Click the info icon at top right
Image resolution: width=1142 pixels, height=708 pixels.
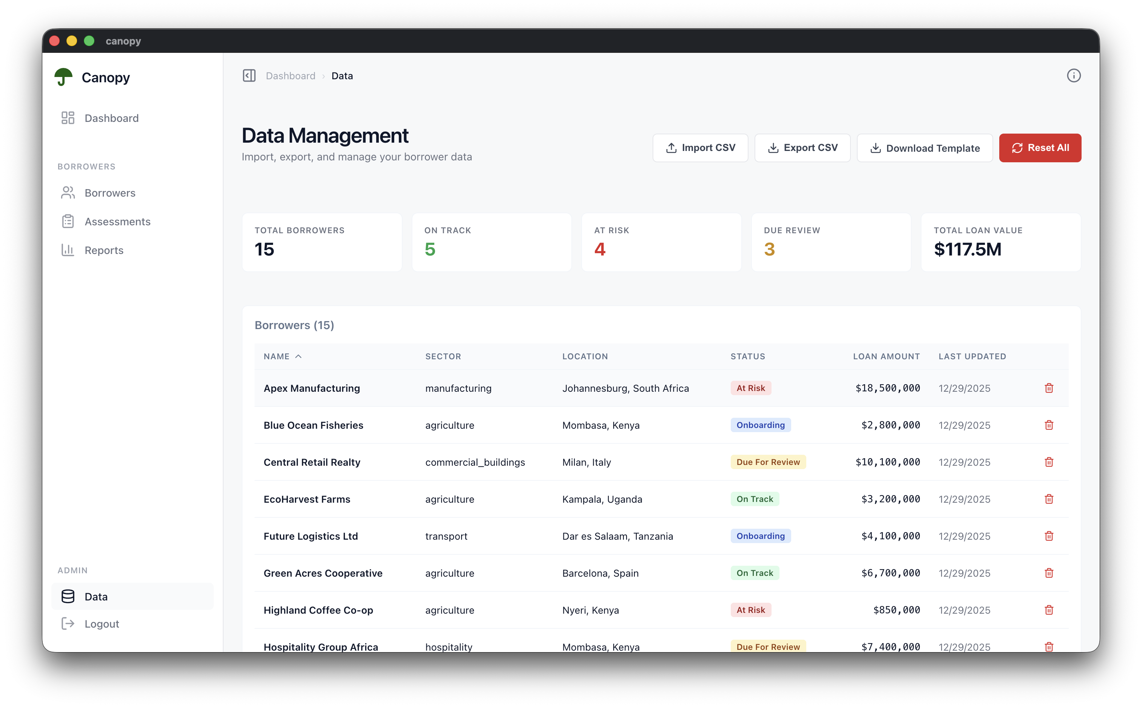click(1073, 75)
